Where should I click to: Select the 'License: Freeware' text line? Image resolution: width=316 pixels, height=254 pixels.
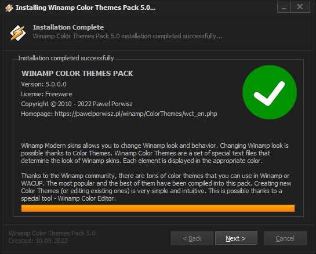pyautogui.click(x=46, y=94)
